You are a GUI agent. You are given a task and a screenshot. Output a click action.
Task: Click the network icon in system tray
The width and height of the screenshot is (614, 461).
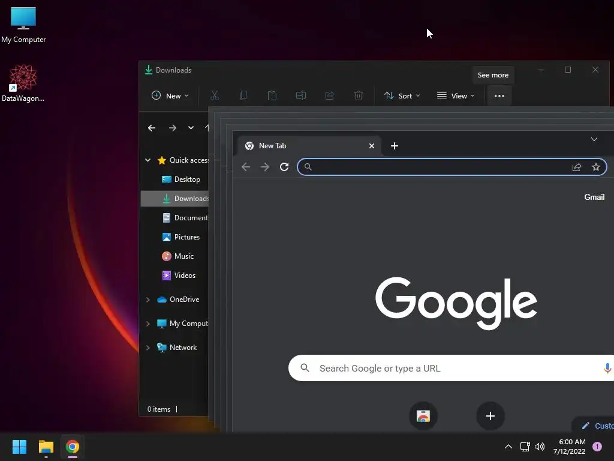[525, 447]
